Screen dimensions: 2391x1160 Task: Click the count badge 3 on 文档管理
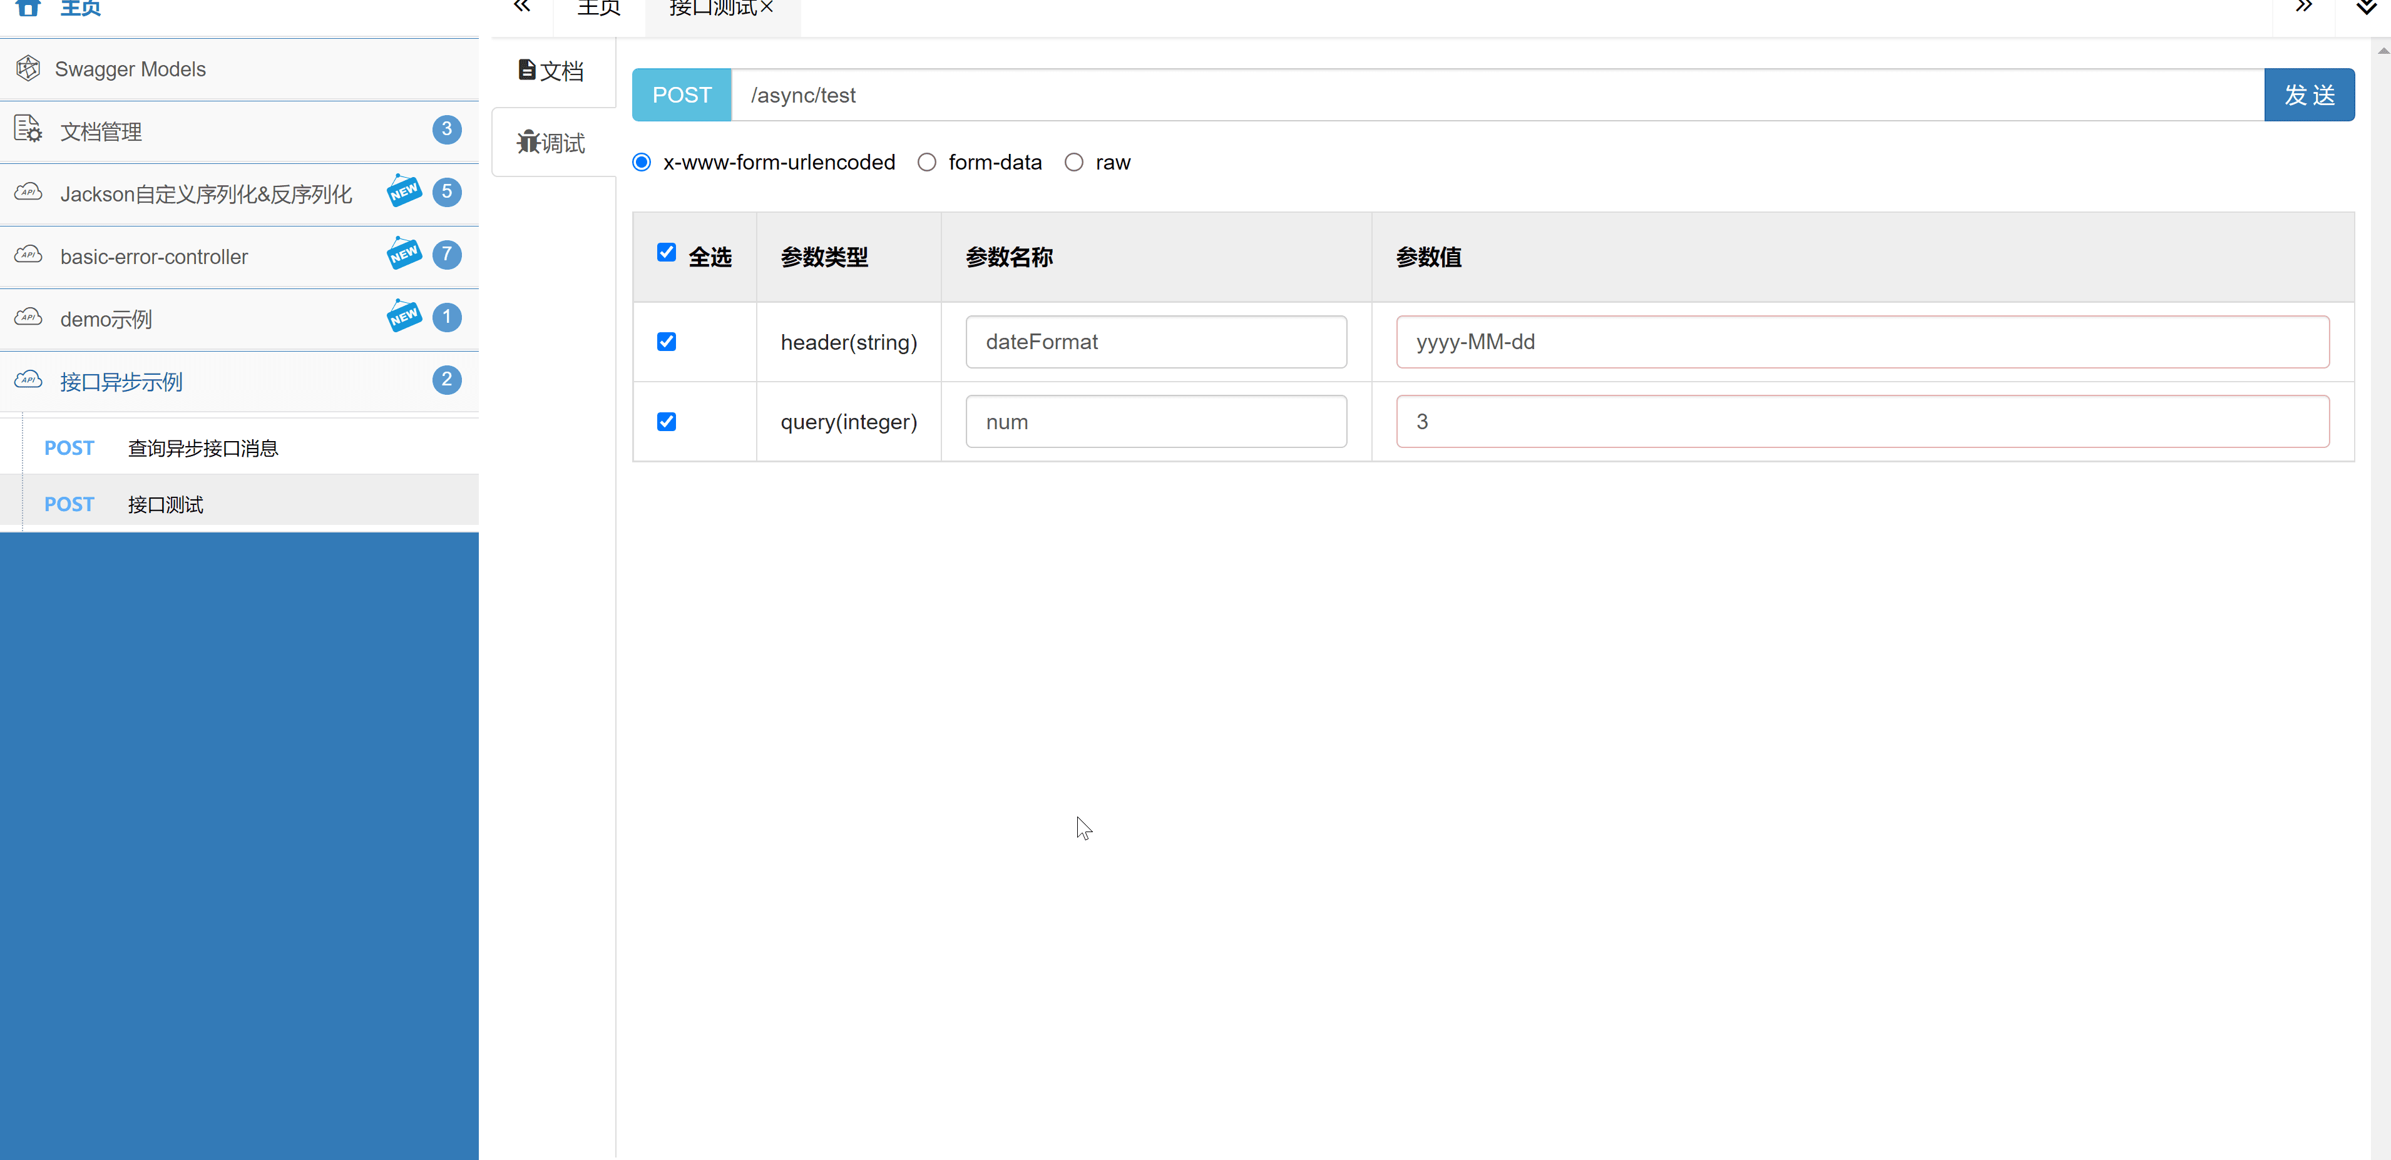[x=446, y=129]
